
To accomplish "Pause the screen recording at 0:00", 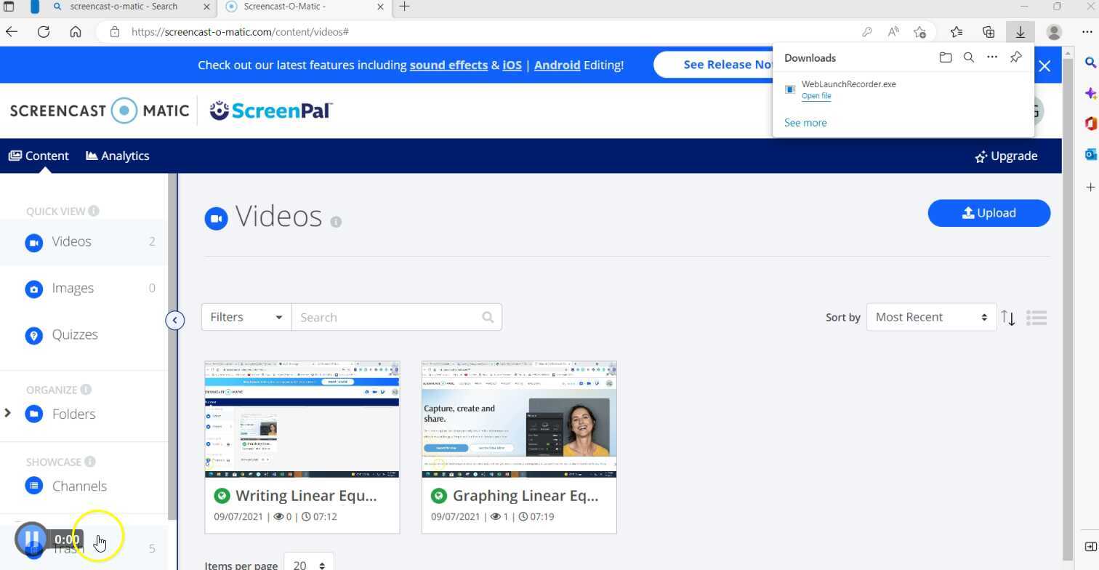I will [32, 539].
